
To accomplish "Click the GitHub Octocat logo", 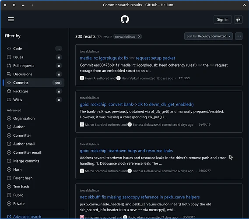I will 125,19.
